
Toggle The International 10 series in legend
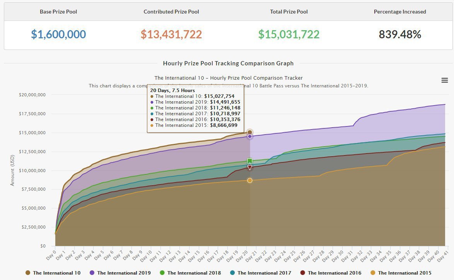[x=53, y=273]
